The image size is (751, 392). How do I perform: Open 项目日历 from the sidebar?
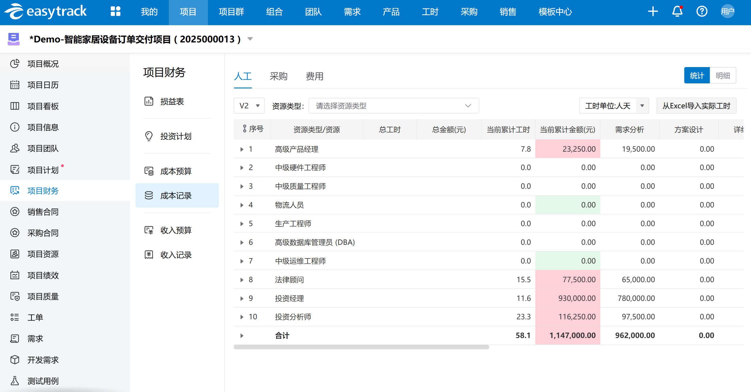(43, 85)
